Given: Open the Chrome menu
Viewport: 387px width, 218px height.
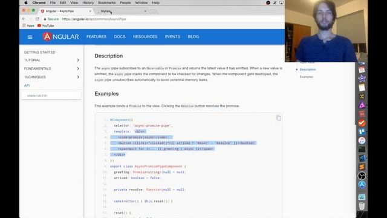Looking at the screenshot, I should (39, 2).
